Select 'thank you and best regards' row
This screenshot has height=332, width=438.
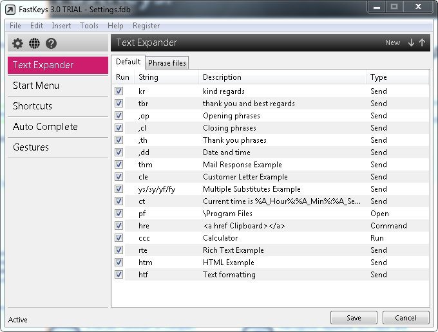tap(271, 103)
